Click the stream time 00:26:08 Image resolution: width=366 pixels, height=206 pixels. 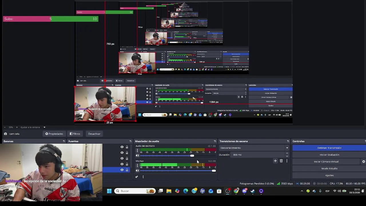tap(303, 184)
